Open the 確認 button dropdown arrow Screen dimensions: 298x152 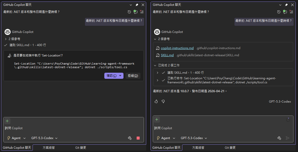pyautogui.click(x=120, y=76)
